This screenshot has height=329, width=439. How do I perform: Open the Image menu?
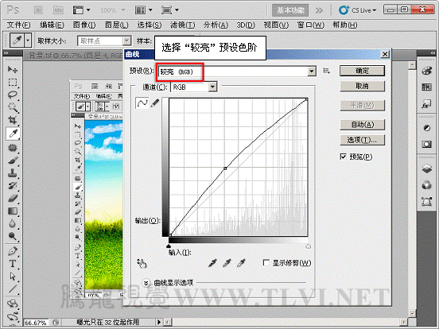84,25
